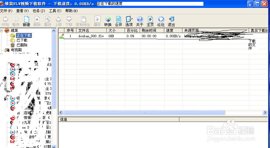Click the 删除 delete toolbar icon
This screenshot has height=148, width=270.
(37, 19)
